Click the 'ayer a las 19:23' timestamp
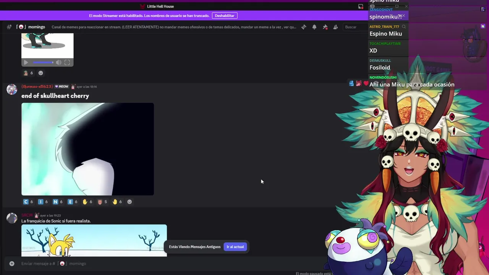The height and width of the screenshot is (275, 489). [x=51, y=215]
